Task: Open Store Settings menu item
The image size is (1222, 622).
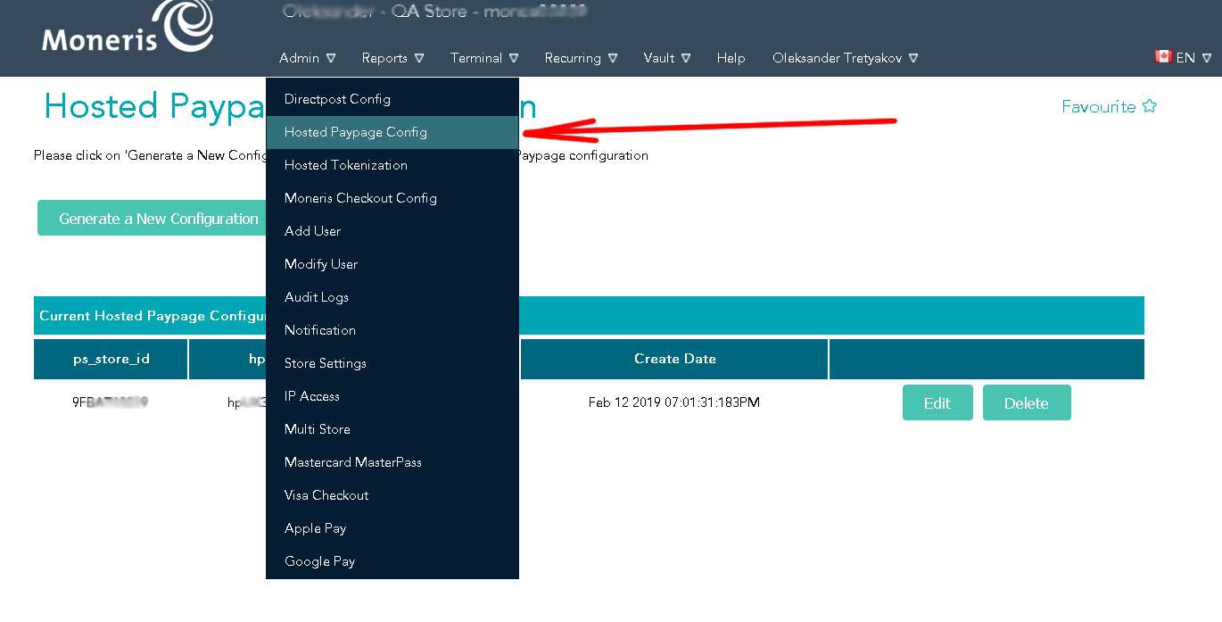Action: click(392, 363)
